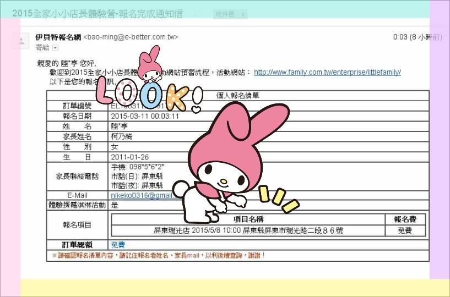This screenshot has width=450, height=297.
Task: Click sender name 伊貝特報名網
Action: 58,37
